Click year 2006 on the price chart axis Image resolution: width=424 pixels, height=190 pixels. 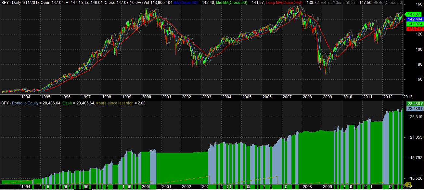267,97
